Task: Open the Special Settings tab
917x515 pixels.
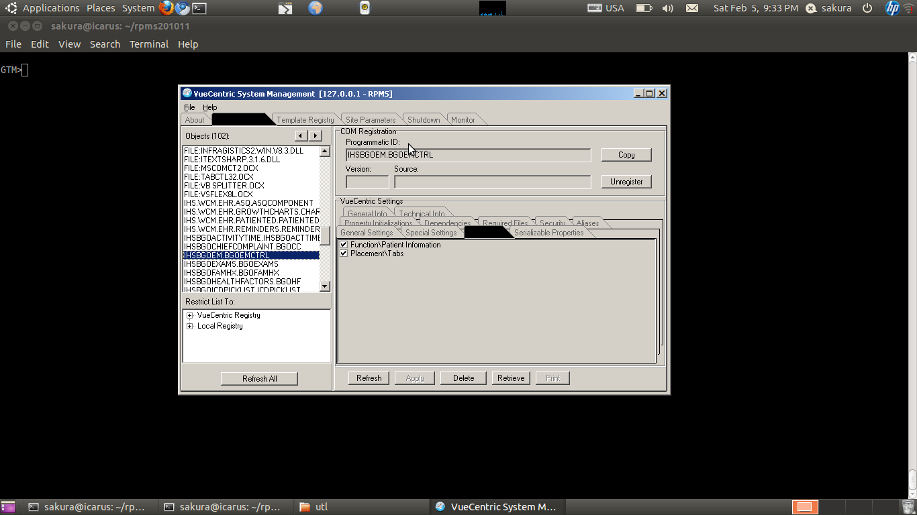Action: (x=431, y=233)
